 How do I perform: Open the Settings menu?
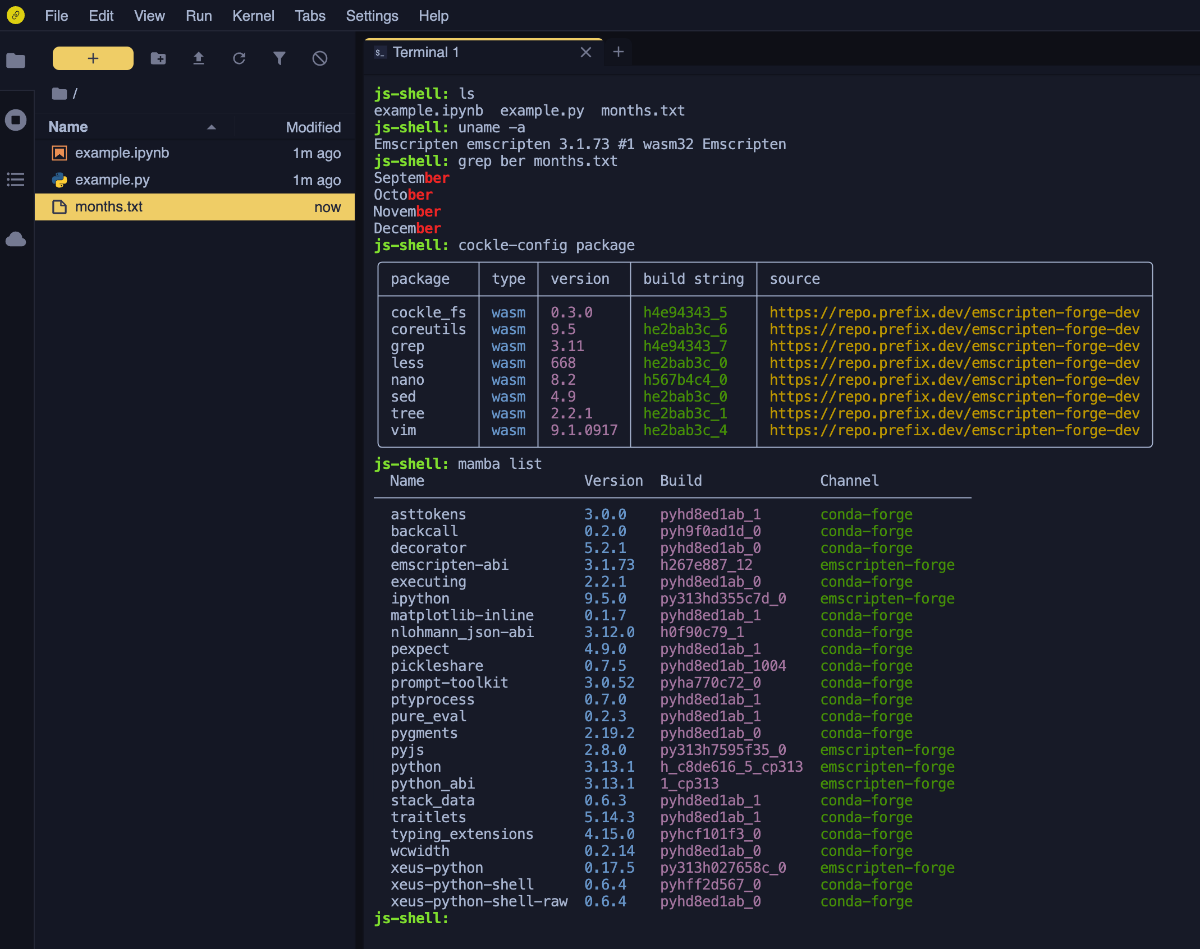click(372, 16)
